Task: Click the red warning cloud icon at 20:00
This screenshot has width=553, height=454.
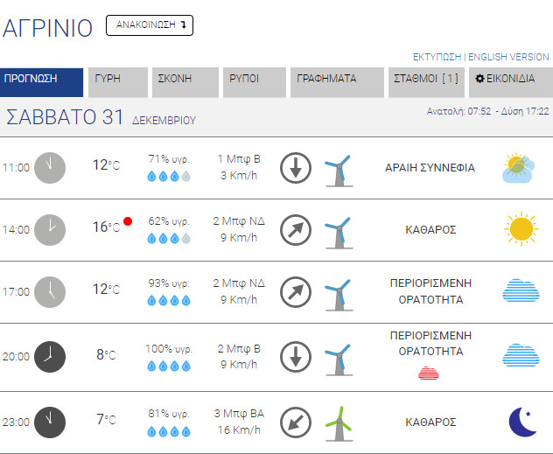Action: pos(429,374)
